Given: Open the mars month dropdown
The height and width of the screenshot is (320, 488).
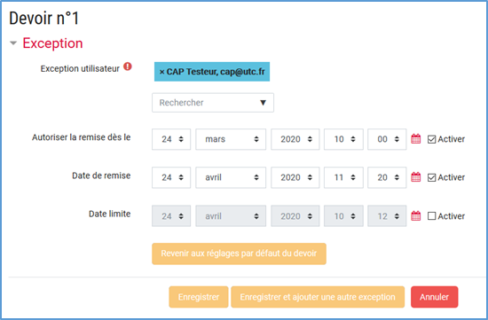Looking at the screenshot, I should (231, 139).
